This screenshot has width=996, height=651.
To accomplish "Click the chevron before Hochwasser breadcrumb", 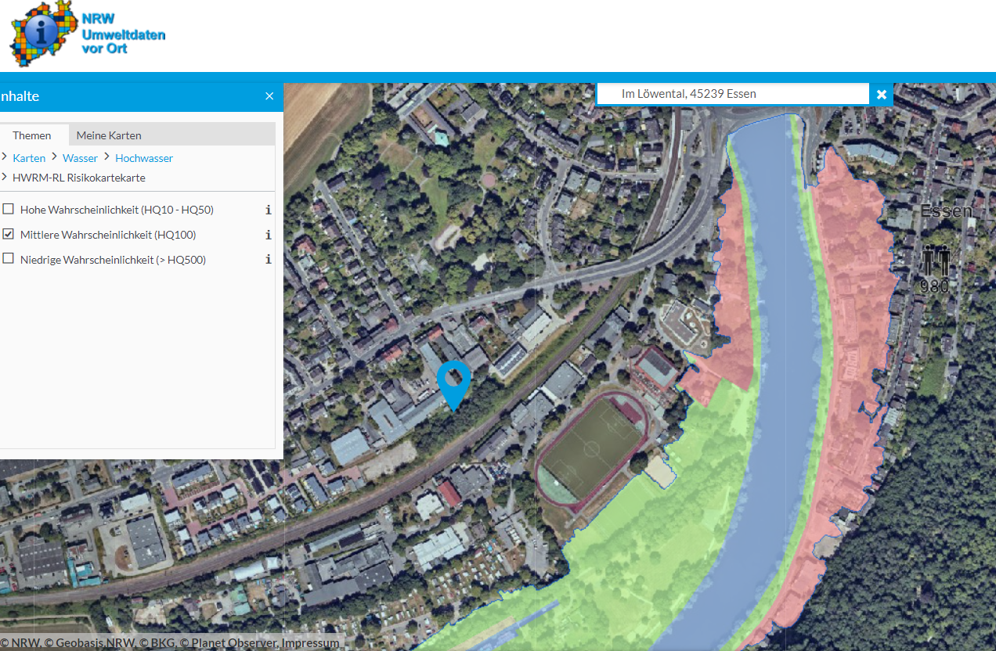I will tap(106, 157).
